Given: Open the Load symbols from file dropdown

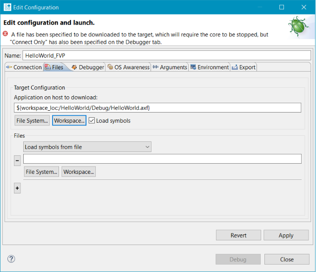Looking at the screenshot, I should pos(87,147).
